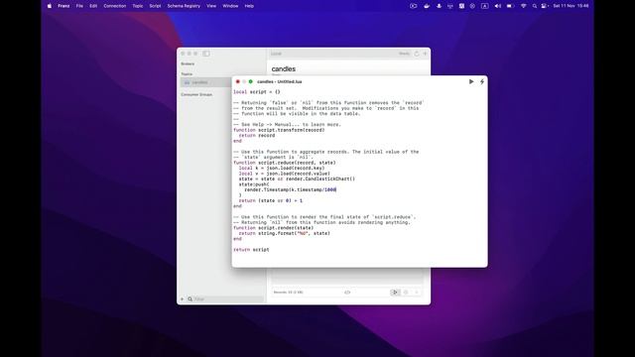Click the 'local k = json.load(record.key)' line
635x357 pixels.
pos(282,168)
